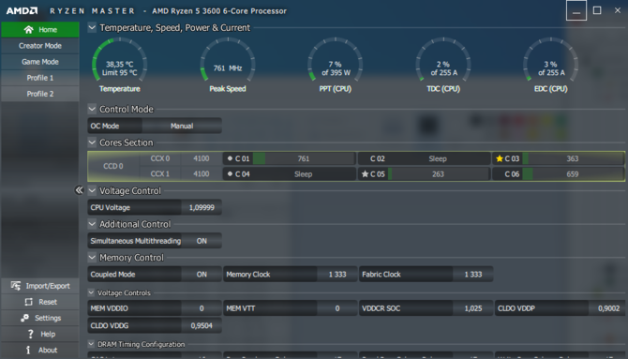Image resolution: width=628 pixels, height=359 pixels.
Task: Open the Help page
Action: point(40,334)
